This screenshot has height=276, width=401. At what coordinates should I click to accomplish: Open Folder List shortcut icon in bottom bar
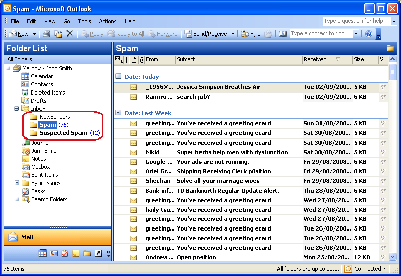pyautogui.click(x=87, y=253)
